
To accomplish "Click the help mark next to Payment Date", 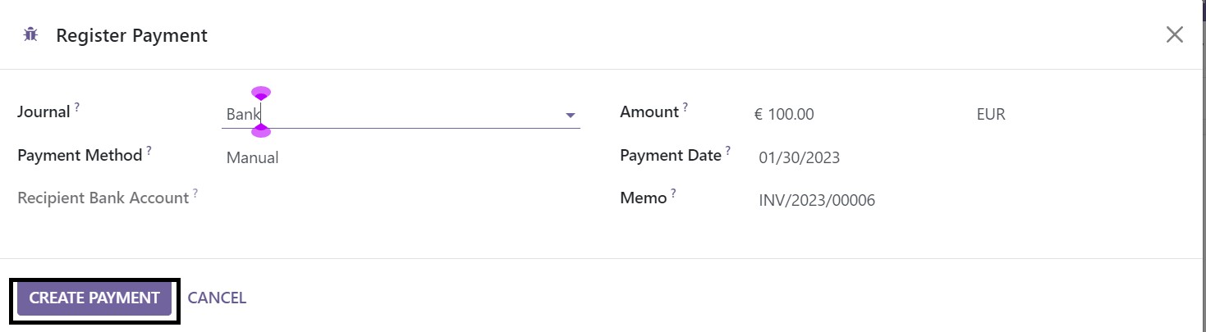I will [x=728, y=150].
